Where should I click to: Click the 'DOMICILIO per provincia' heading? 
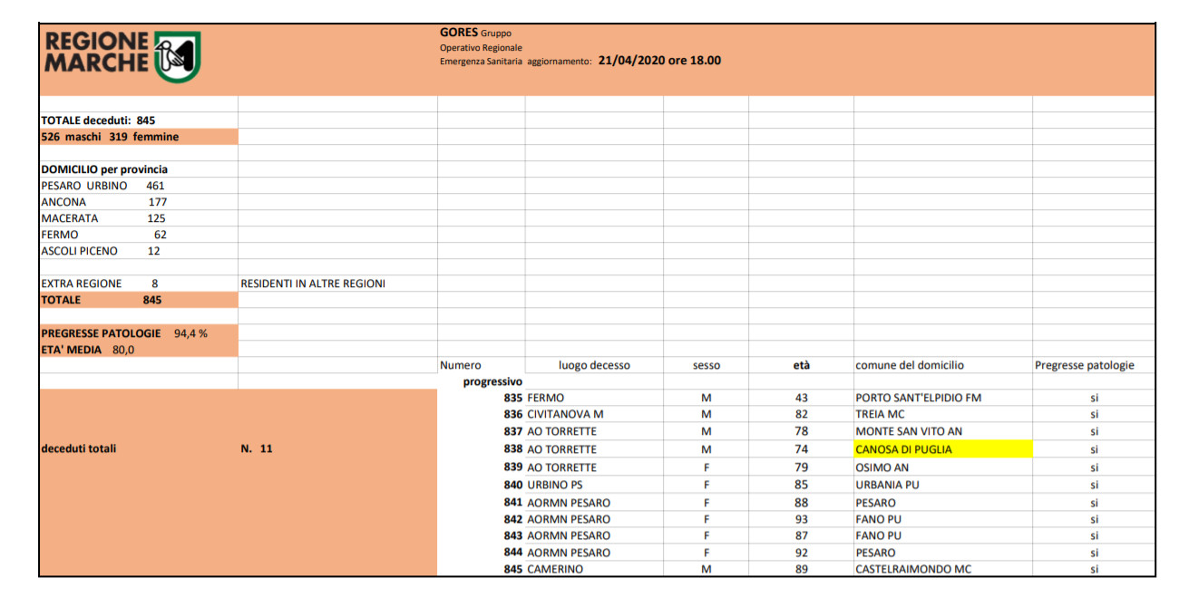(x=104, y=169)
